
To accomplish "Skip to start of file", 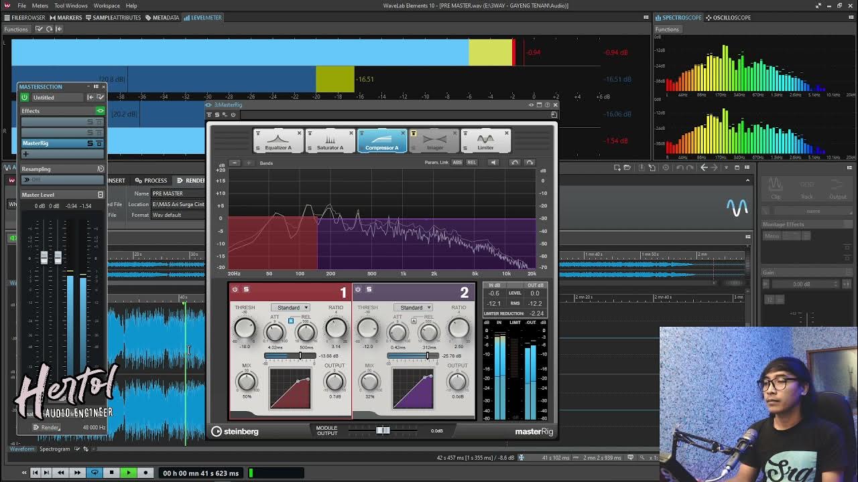I will click(x=35, y=473).
